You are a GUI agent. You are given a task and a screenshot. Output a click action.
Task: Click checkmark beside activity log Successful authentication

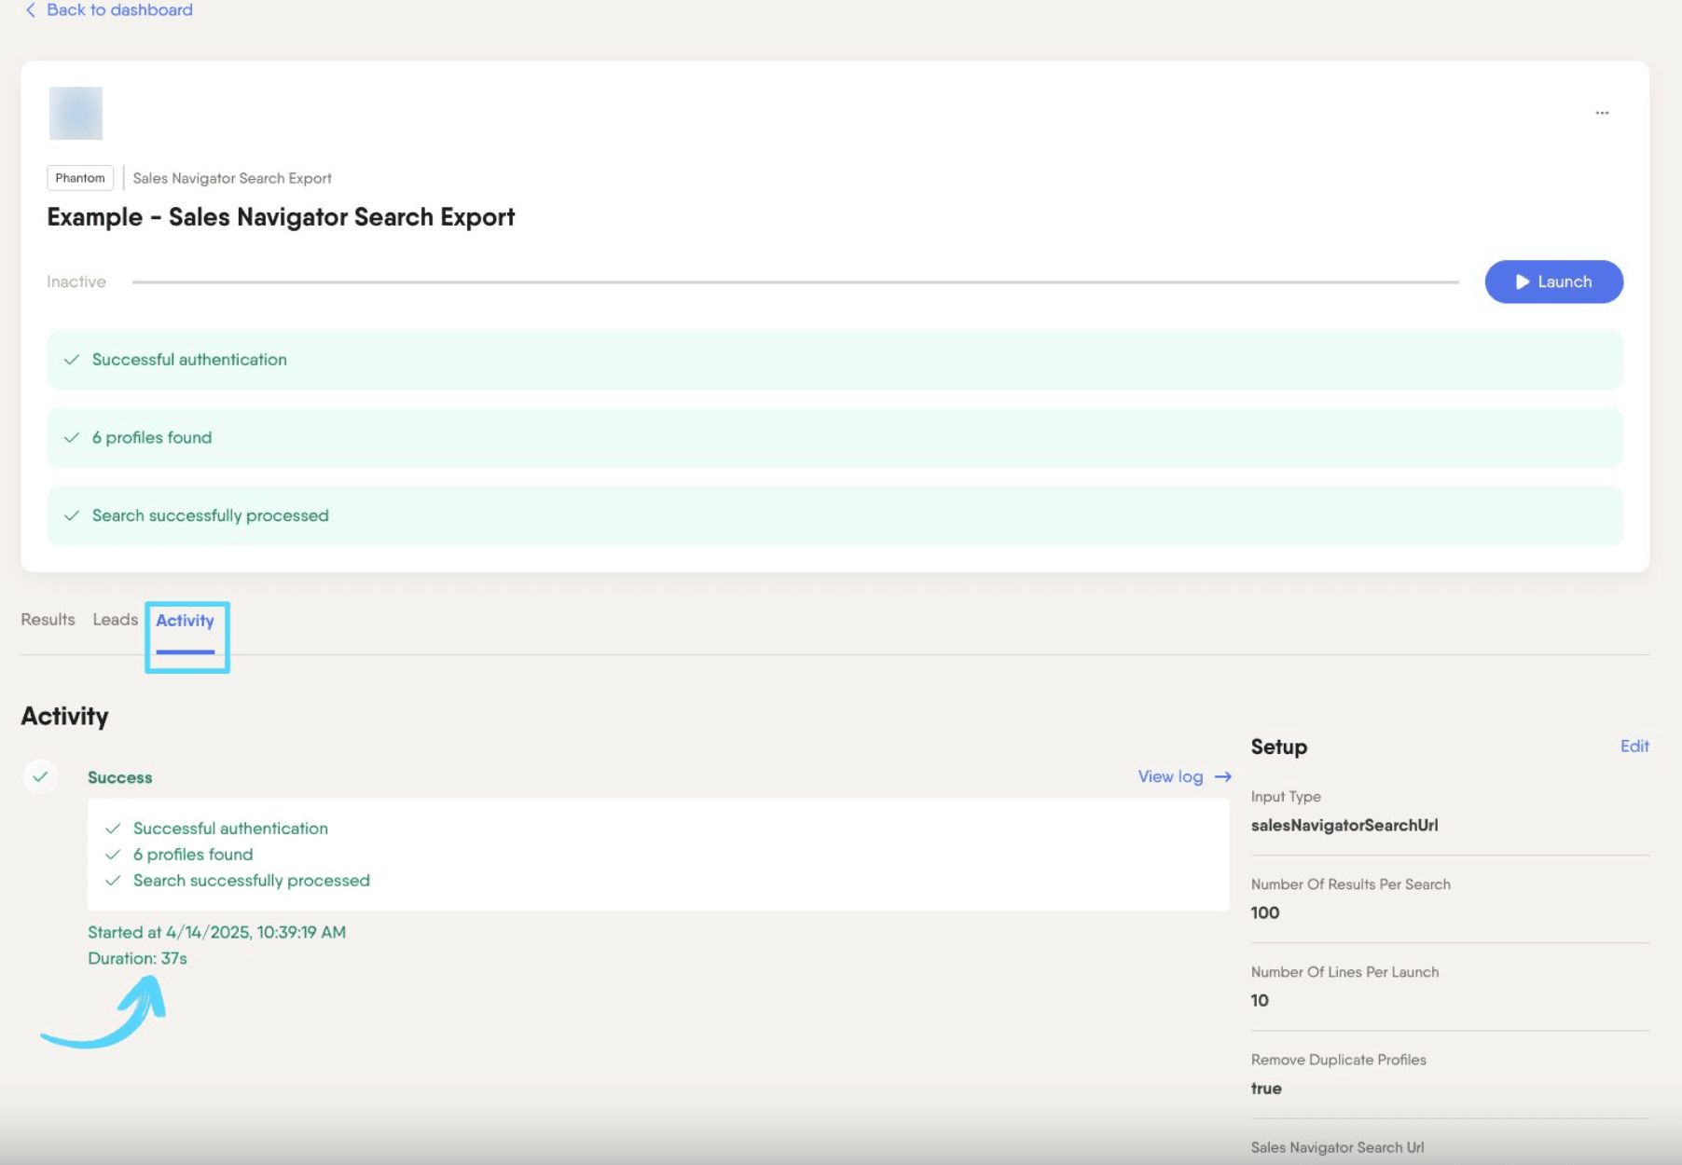tap(113, 829)
